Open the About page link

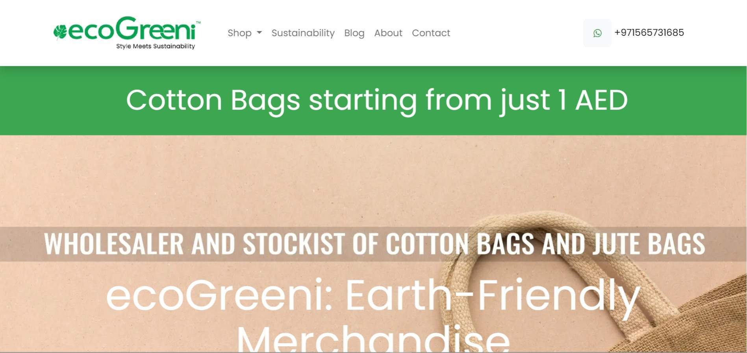pos(388,33)
